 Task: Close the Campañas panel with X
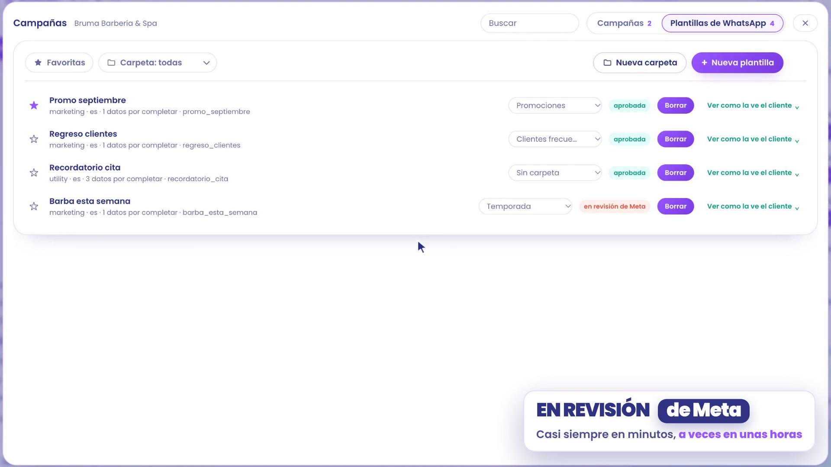[805, 23]
